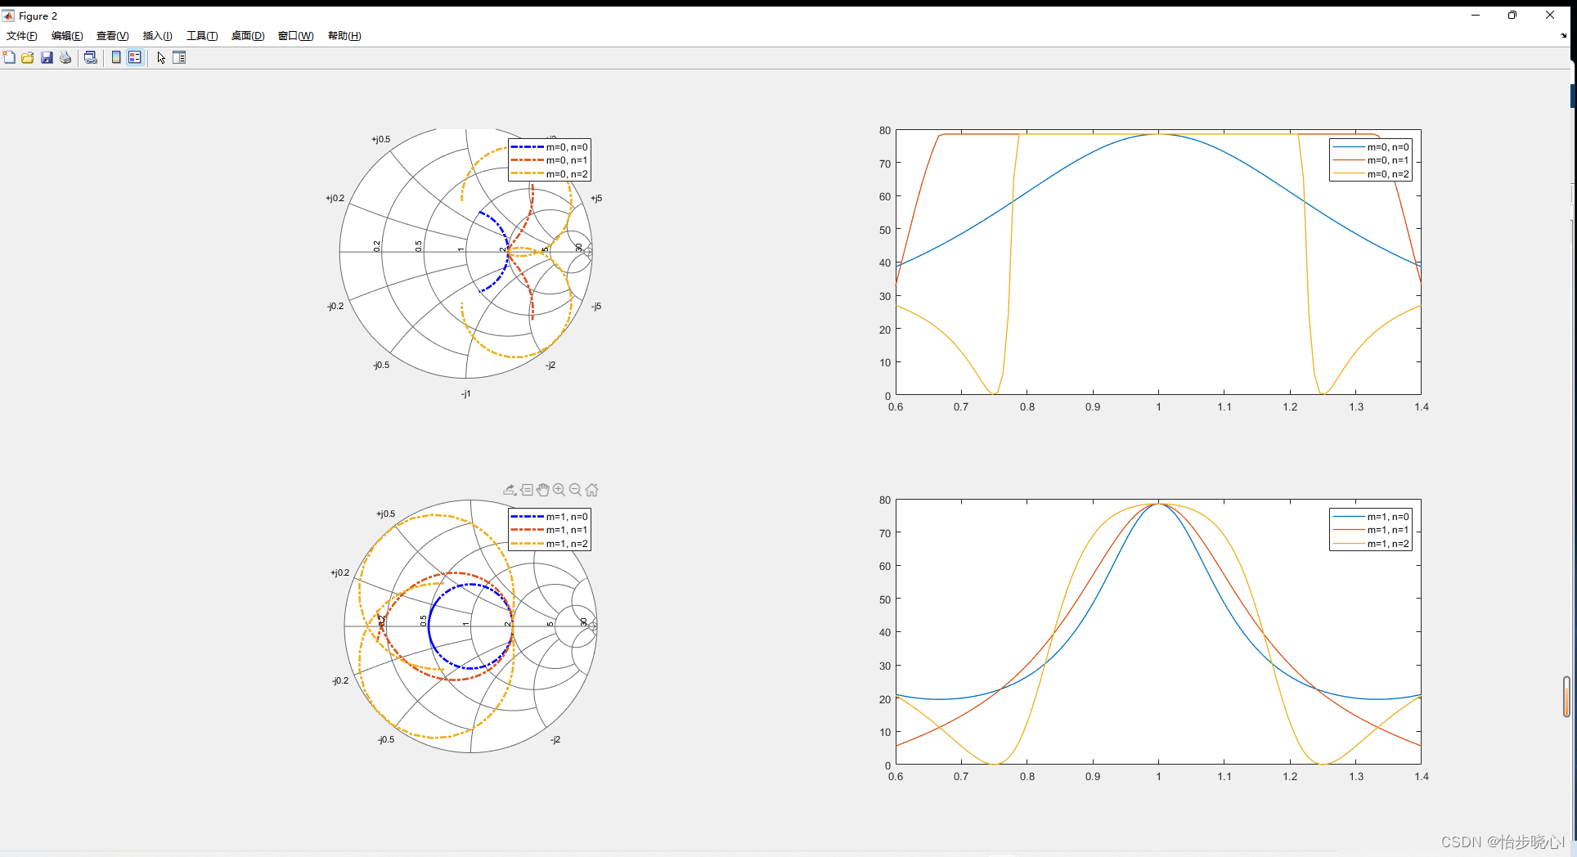Open the 编辑(E) menu
The width and height of the screenshot is (1577, 857).
[x=67, y=36]
